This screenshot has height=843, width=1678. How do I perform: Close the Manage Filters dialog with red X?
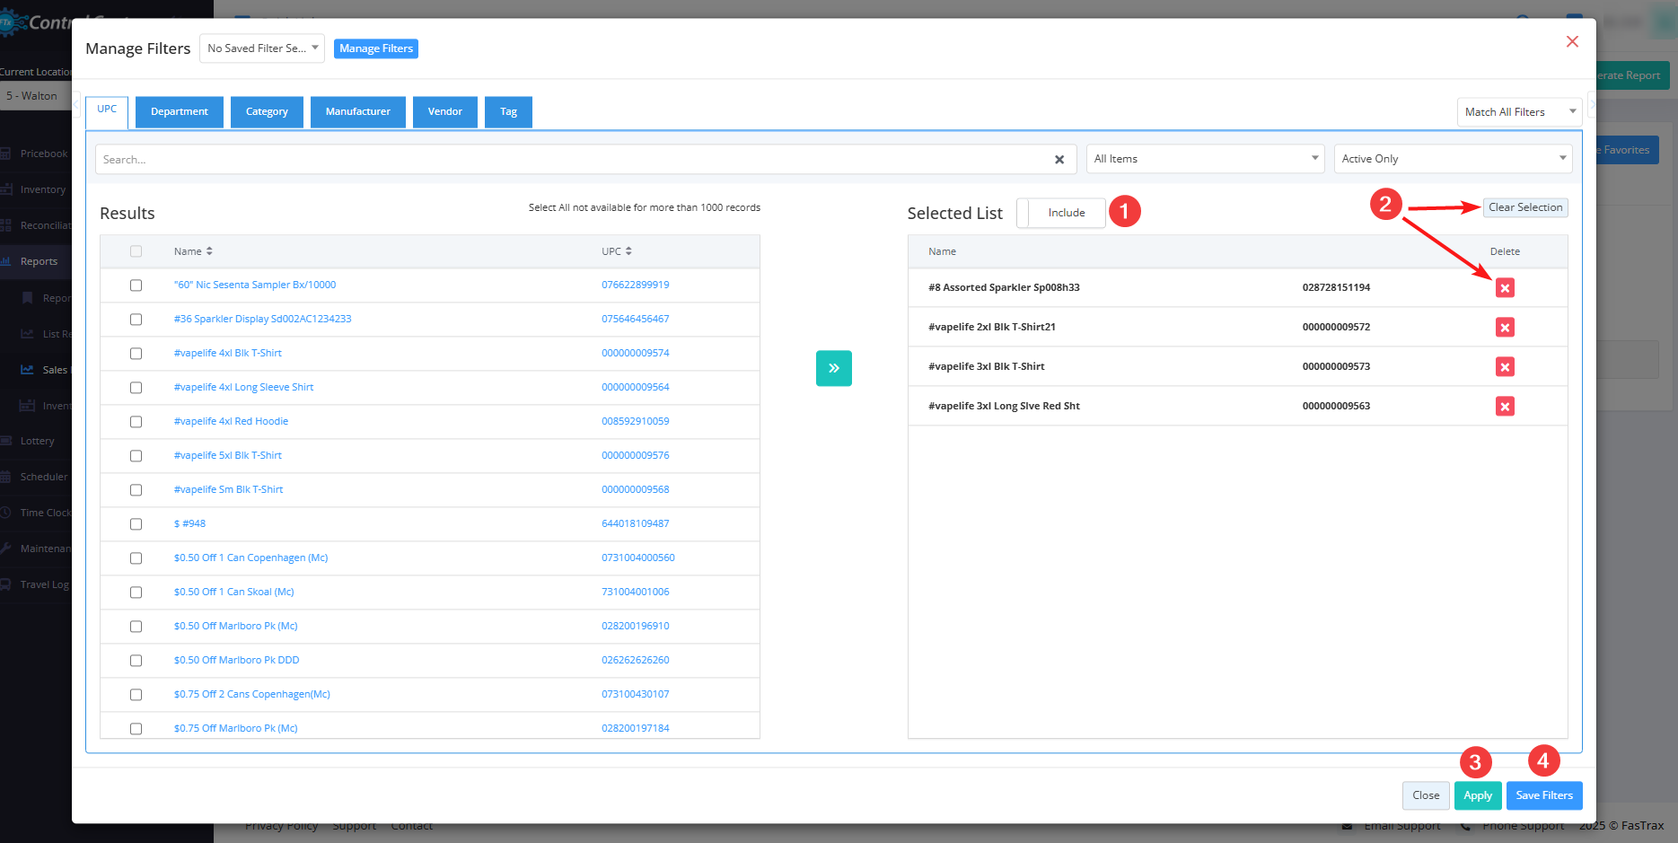(1572, 42)
